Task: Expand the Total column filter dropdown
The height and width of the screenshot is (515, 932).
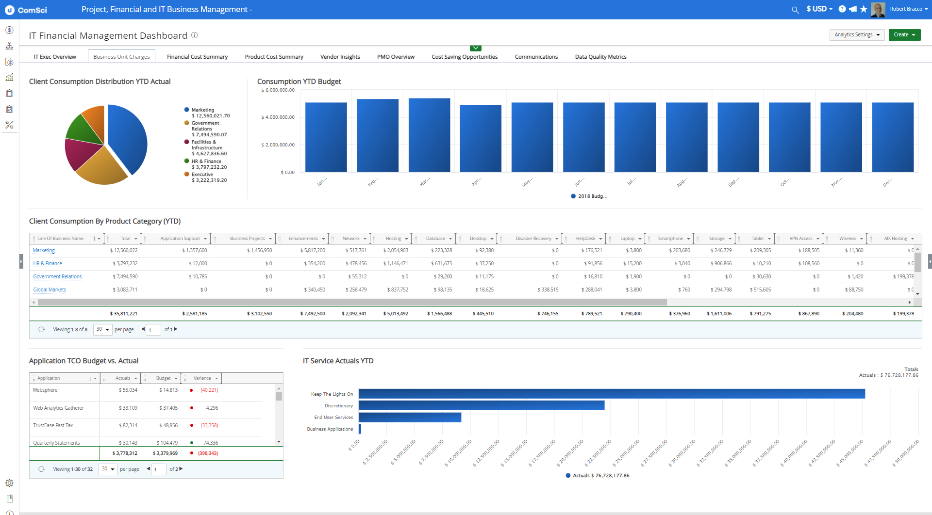Action: [x=136, y=238]
